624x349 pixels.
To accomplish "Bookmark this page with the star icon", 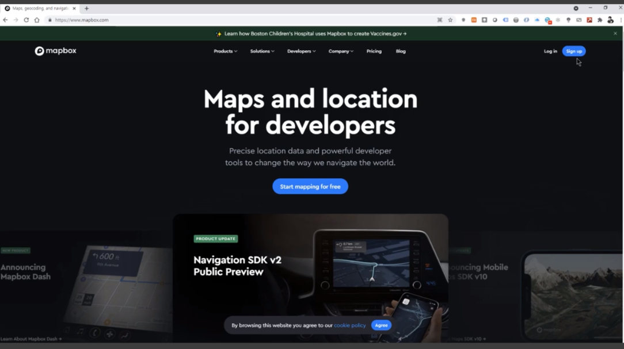I will coord(450,20).
